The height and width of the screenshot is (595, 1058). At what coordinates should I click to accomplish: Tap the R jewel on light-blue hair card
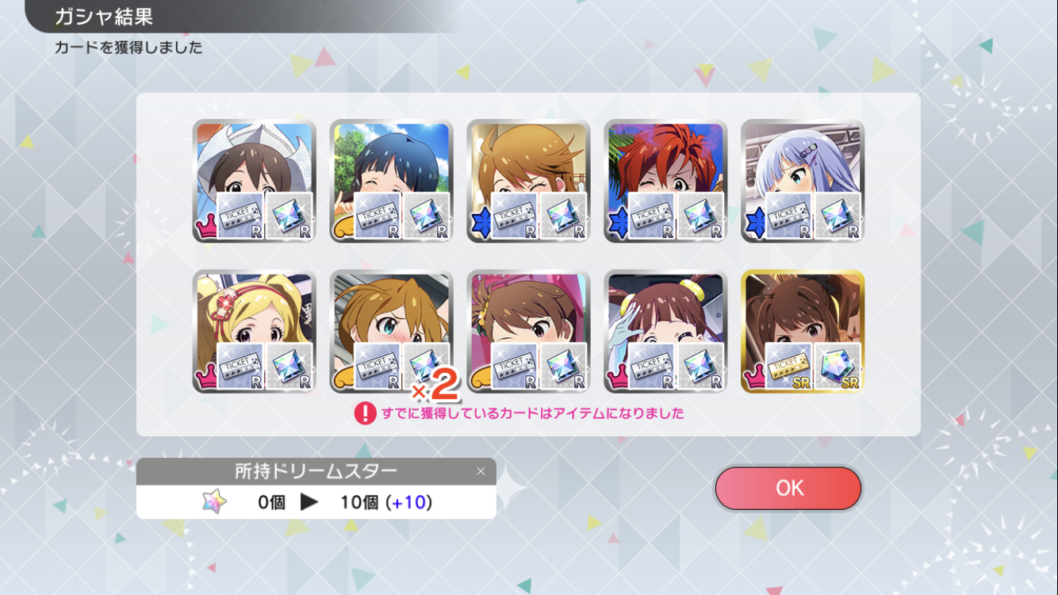838,216
